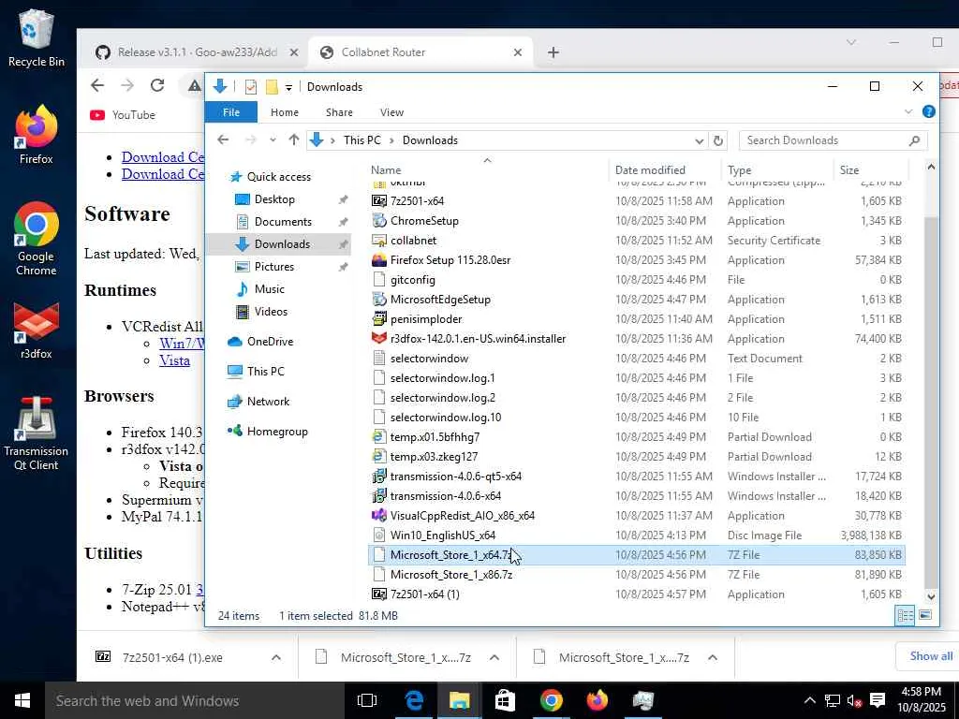Switch to Collabnet Router browser tab
The width and height of the screenshot is (959, 719).
click(420, 52)
